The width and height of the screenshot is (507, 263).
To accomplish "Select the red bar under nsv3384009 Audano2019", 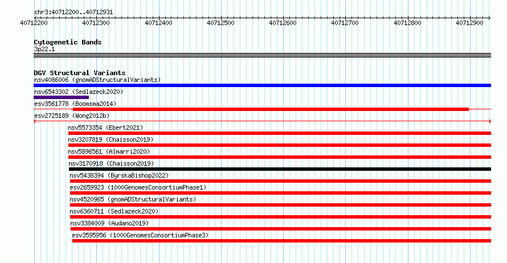I will point(281,229).
